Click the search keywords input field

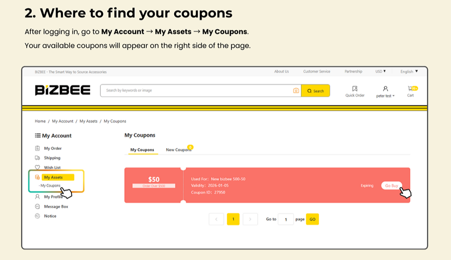click(197, 91)
